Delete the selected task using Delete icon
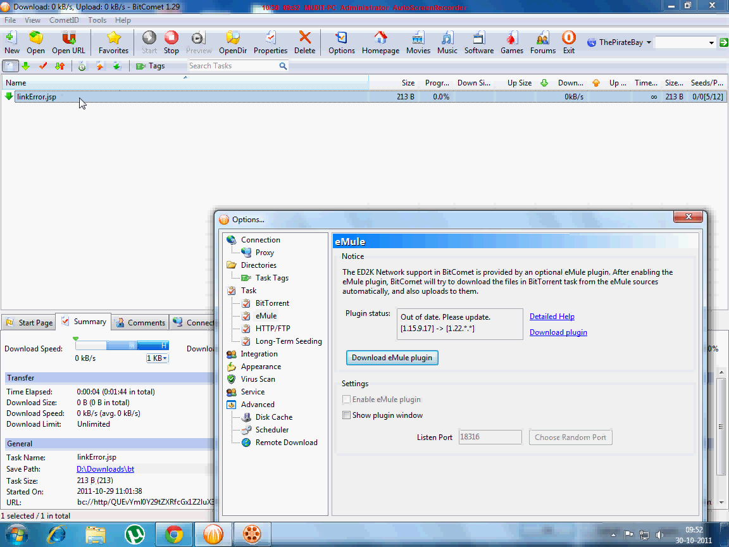The image size is (729, 547). pos(305,42)
